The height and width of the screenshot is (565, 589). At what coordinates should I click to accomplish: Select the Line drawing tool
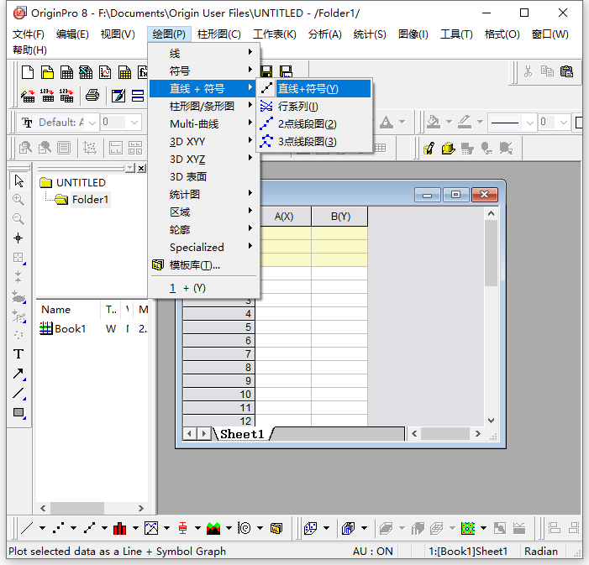[18, 393]
